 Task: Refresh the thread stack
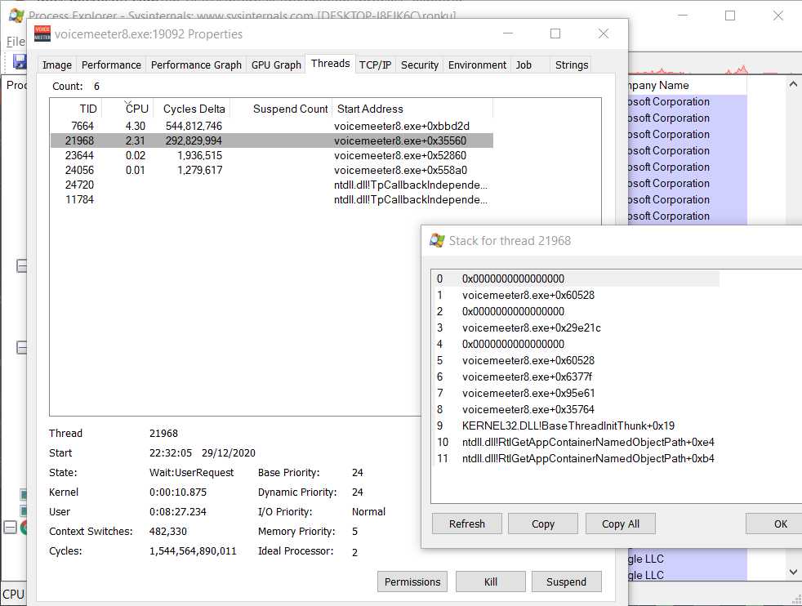click(x=466, y=524)
